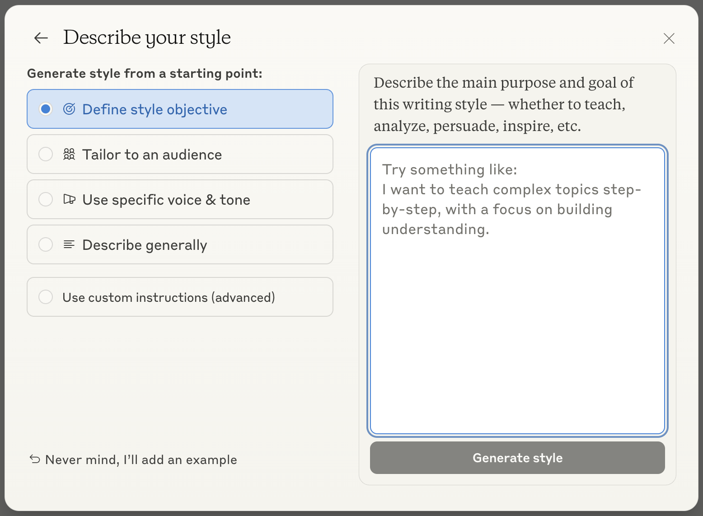Screen dimensions: 703x516
Task: Click Generate style from a starting point text
Action: (x=145, y=73)
